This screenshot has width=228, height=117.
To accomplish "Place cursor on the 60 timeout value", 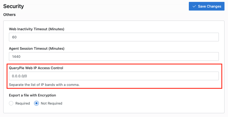I will (14, 37).
